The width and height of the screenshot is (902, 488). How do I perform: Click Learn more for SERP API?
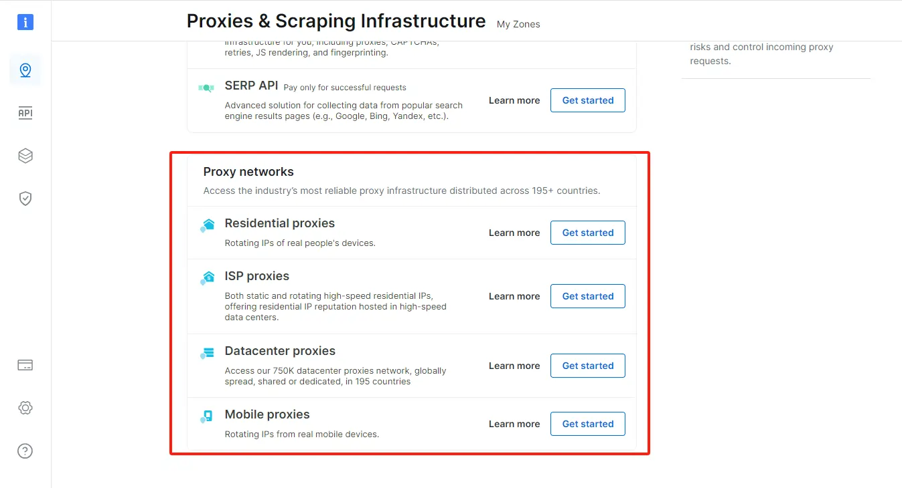[514, 100]
